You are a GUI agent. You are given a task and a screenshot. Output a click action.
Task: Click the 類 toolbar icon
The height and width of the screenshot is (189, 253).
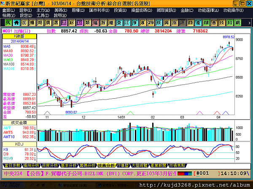(x=87, y=23)
